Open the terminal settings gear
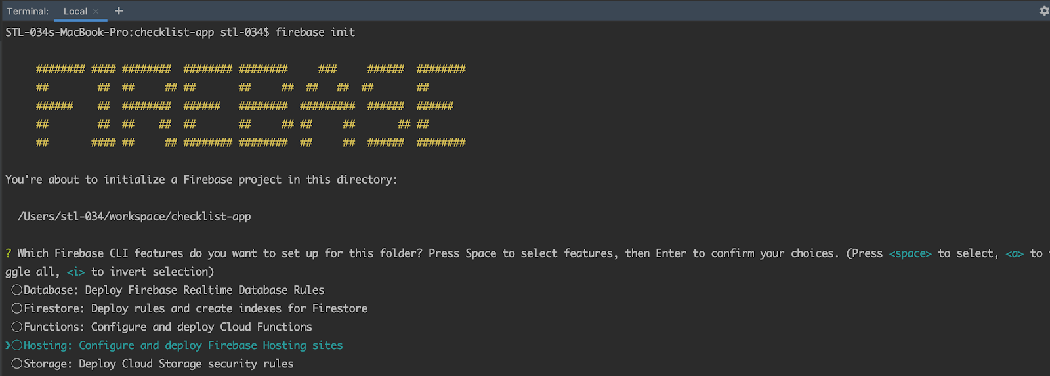 (1044, 10)
